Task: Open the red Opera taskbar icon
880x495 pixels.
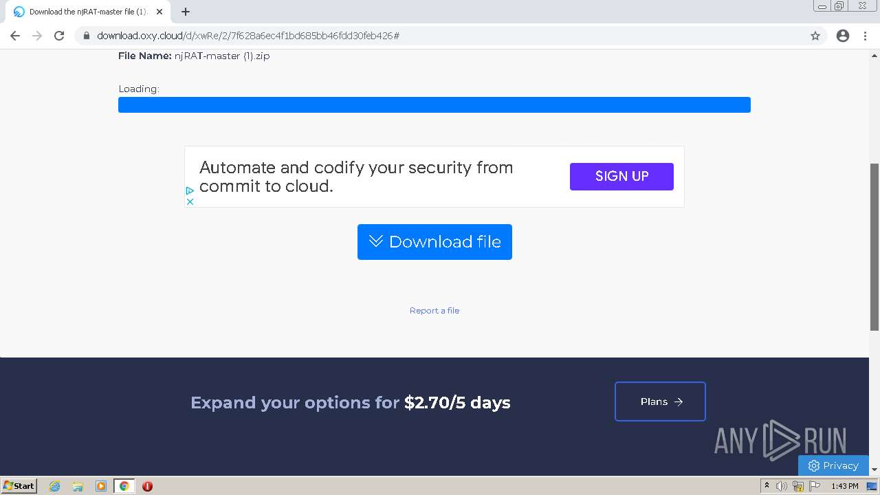Action: tap(147, 486)
